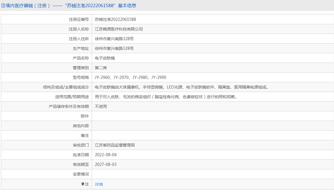This screenshot has width=334, height=192.
Task: Click the marker icon beside 注
Action: [x=83, y=184]
